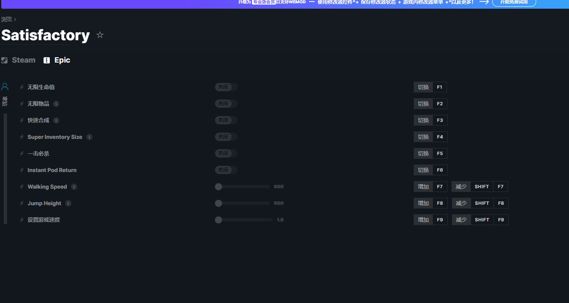This screenshot has height=303, width=569.
Task: Click lightning icon beside 设置游戏速度
Action: click(22, 220)
